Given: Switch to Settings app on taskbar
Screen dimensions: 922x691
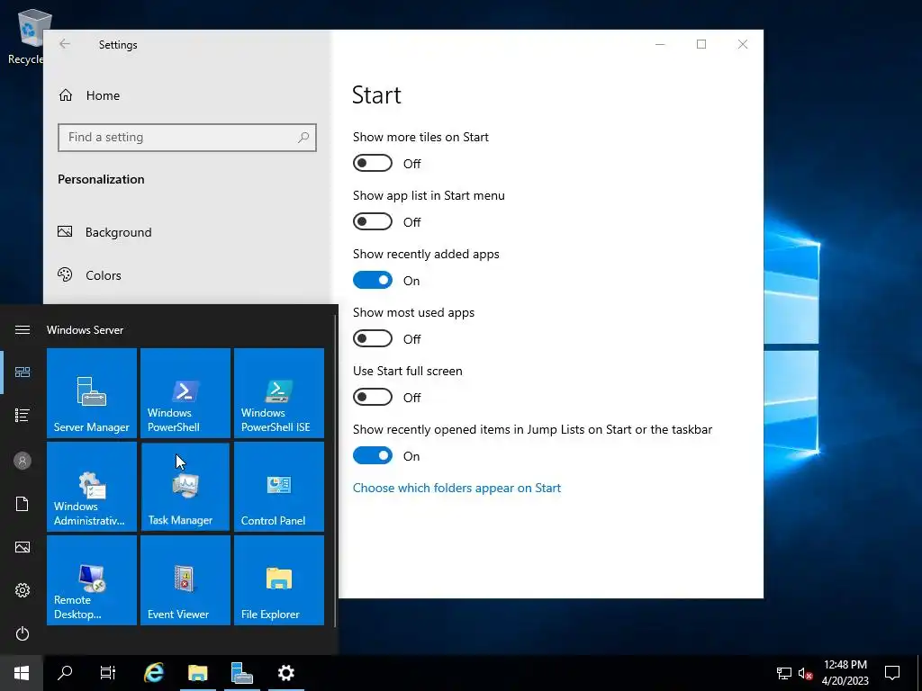Looking at the screenshot, I should click(x=285, y=673).
